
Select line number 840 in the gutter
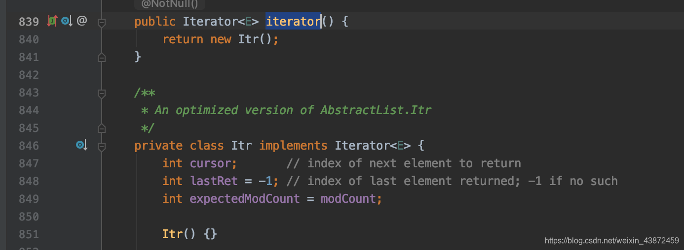pyautogui.click(x=29, y=39)
